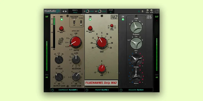Viewport: 203px width, 101px height.
Task: Open the Preamp Filk Pre 2 selector
Action: pyautogui.click(x=102, y=90)
